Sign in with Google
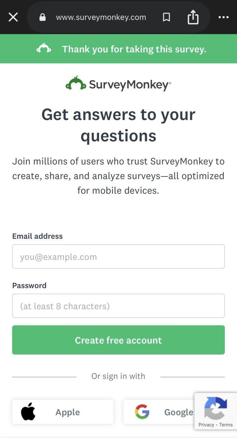 [161, 412]
